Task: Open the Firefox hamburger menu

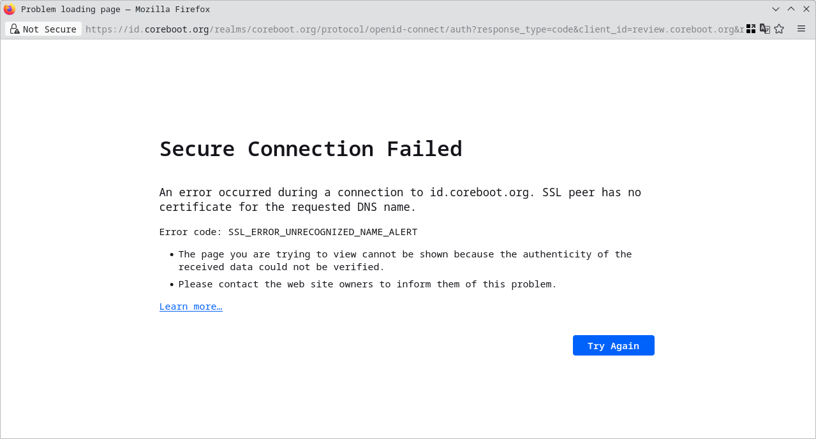Action: [x=801, y=29]
